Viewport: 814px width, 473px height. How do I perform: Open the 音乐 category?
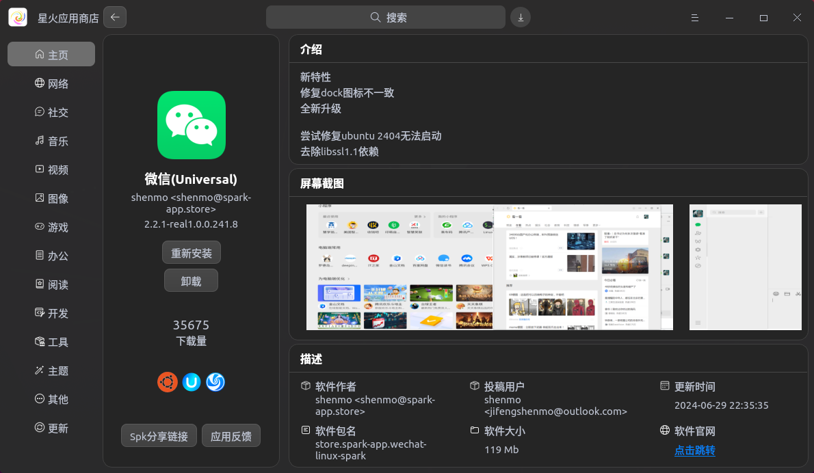point(51,141)
